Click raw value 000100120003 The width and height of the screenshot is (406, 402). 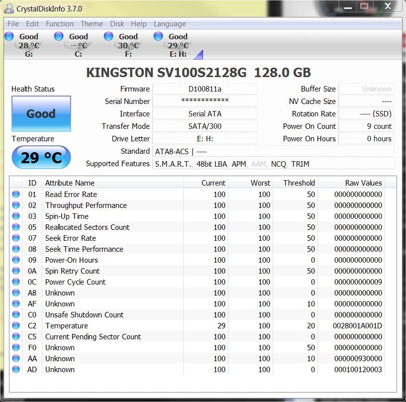pyautogui.click(x=358, y=369)
